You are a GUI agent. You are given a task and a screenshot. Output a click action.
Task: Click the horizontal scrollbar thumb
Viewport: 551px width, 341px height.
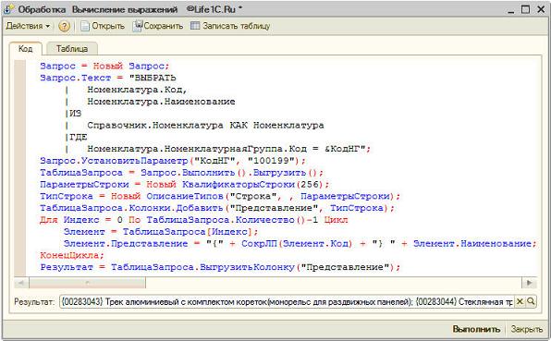pos(87,283)
